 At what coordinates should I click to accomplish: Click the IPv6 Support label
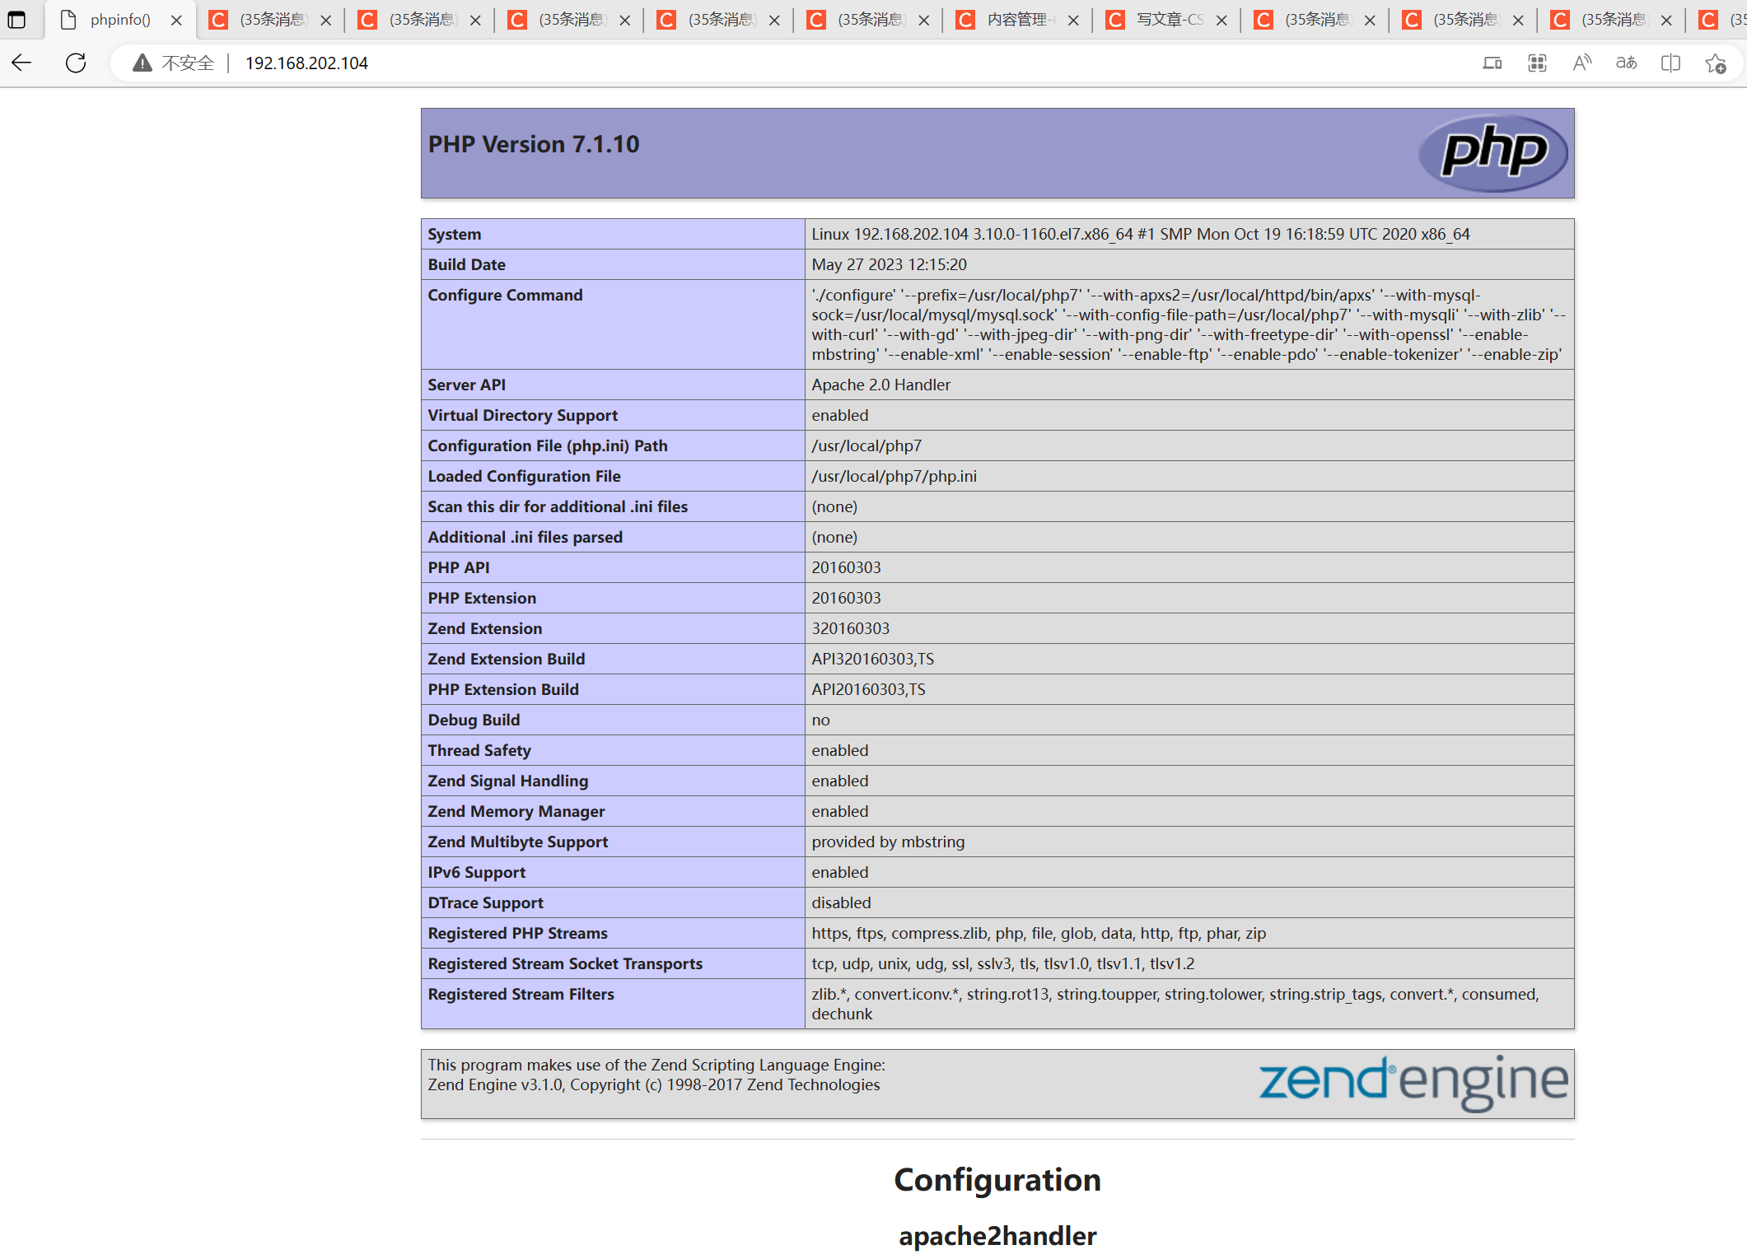coord(477,872)
